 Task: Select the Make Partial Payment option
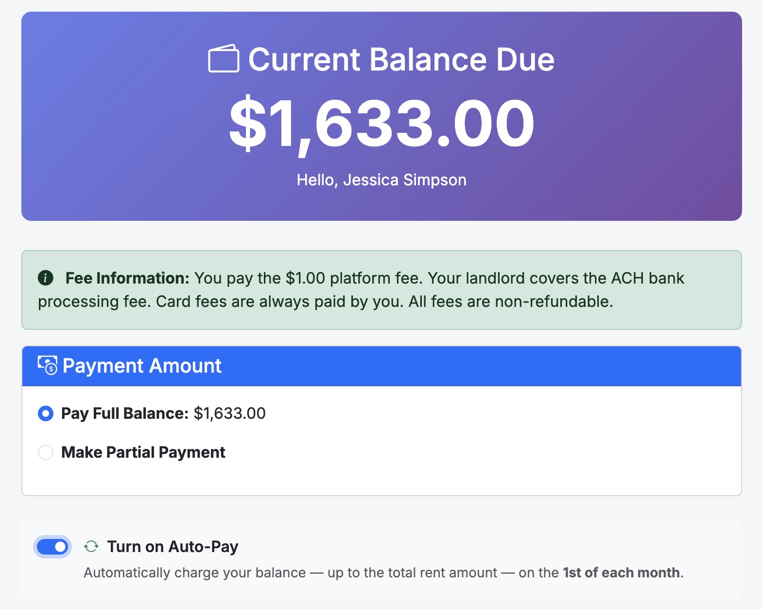[45, 452]
